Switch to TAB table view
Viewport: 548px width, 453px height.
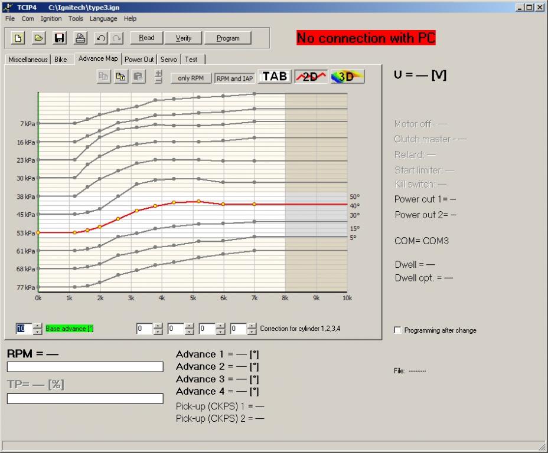(275, 77)
